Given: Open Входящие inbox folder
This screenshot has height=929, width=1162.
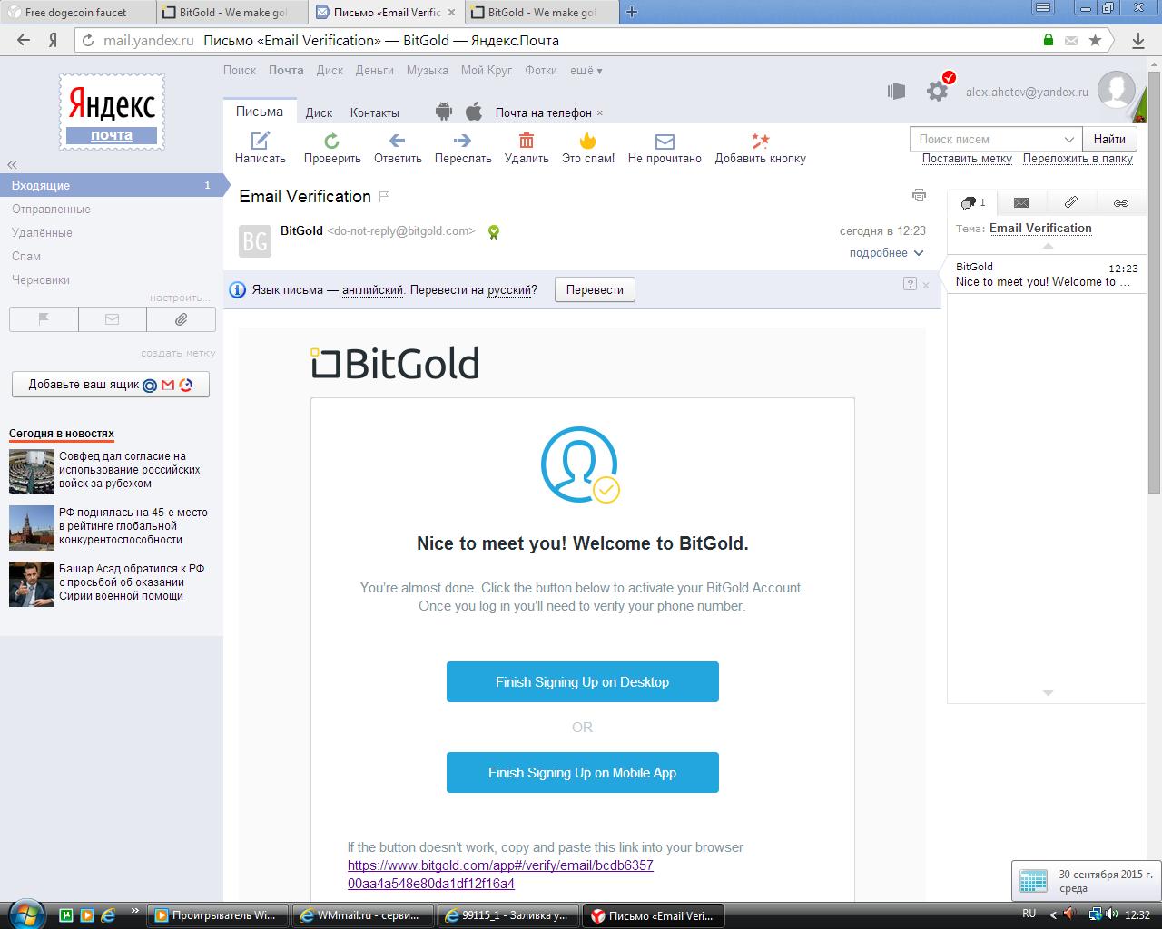Looking at the screenshot, I should pyautogui.click(x=112, y=185).
